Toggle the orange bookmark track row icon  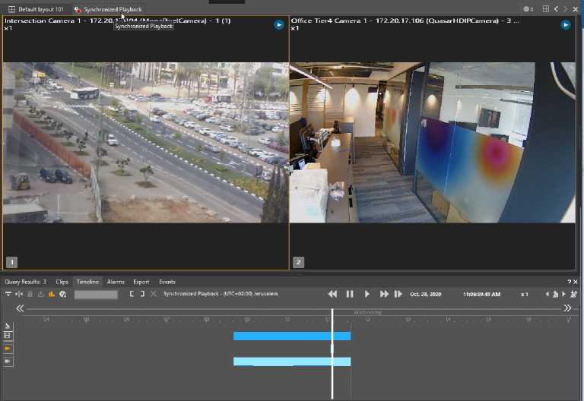pos(8,349)
